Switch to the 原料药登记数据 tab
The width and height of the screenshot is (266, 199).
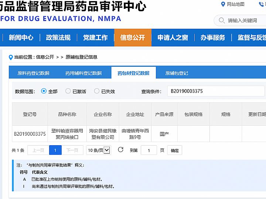33,73
